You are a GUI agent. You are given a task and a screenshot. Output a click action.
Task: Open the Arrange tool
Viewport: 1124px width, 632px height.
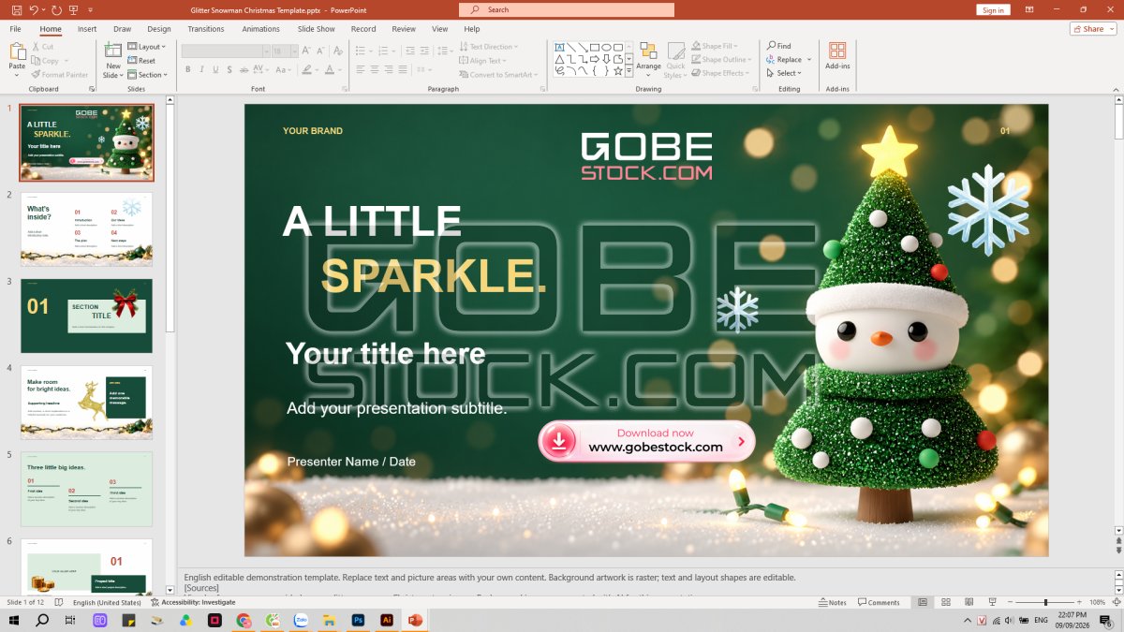pyautogui.click(x=648, y=58)
